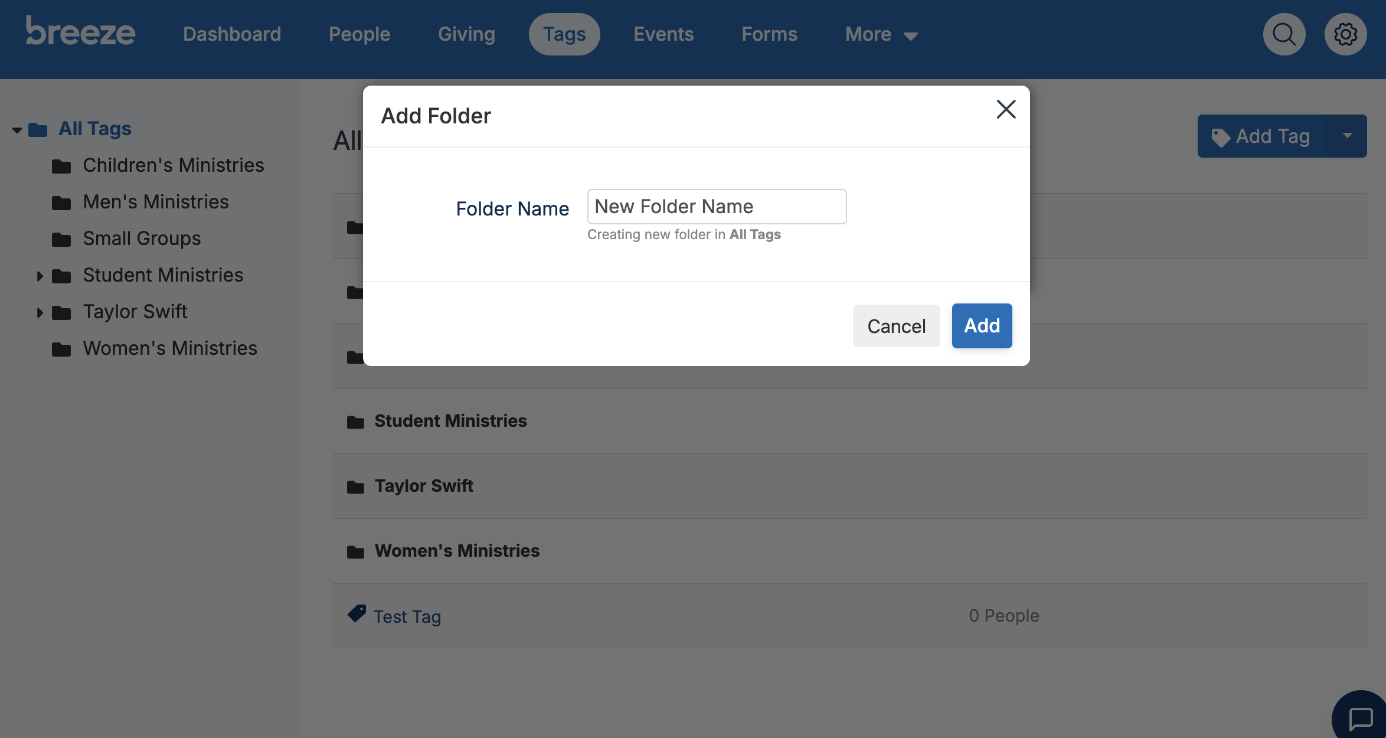
Task: Select Small Groups in the sidebar
Action: [x=142, y=239]
